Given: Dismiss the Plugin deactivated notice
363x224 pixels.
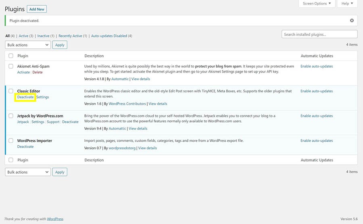Looking at the screenshot, I should [x=352, y=21].
